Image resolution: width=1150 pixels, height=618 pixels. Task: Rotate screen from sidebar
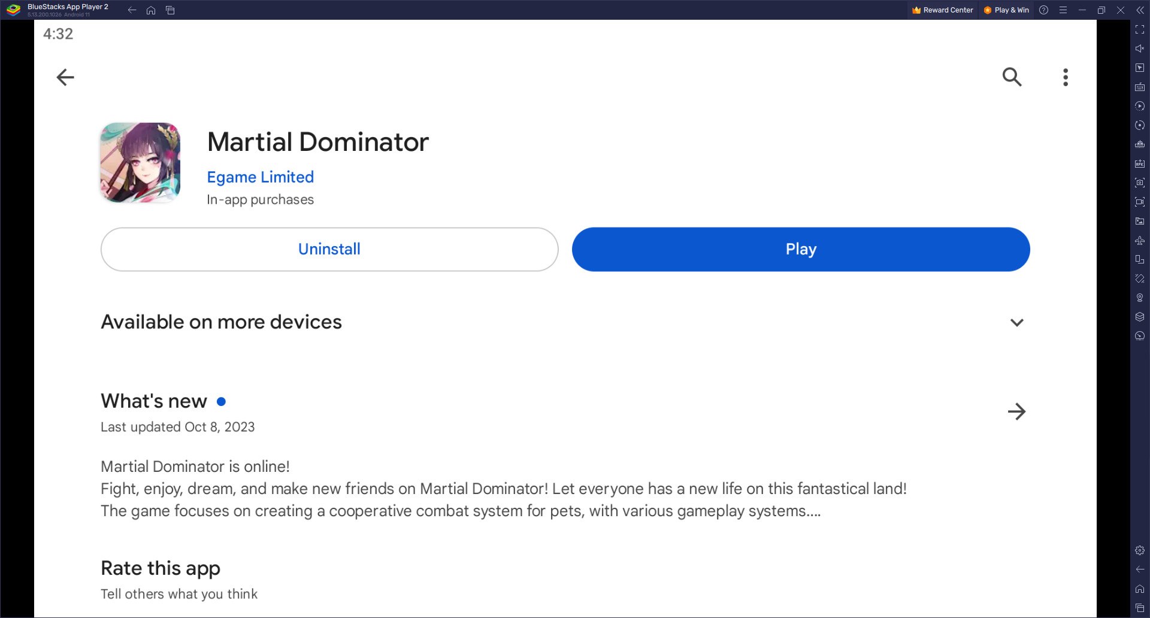click(x=1140, y=278)
